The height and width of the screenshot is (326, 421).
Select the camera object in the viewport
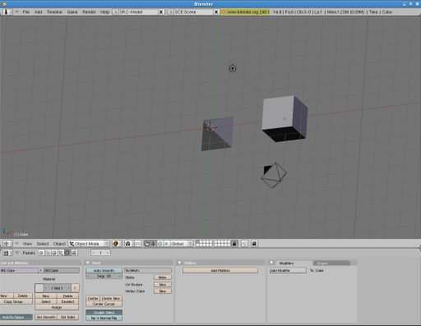click(274, 175)
